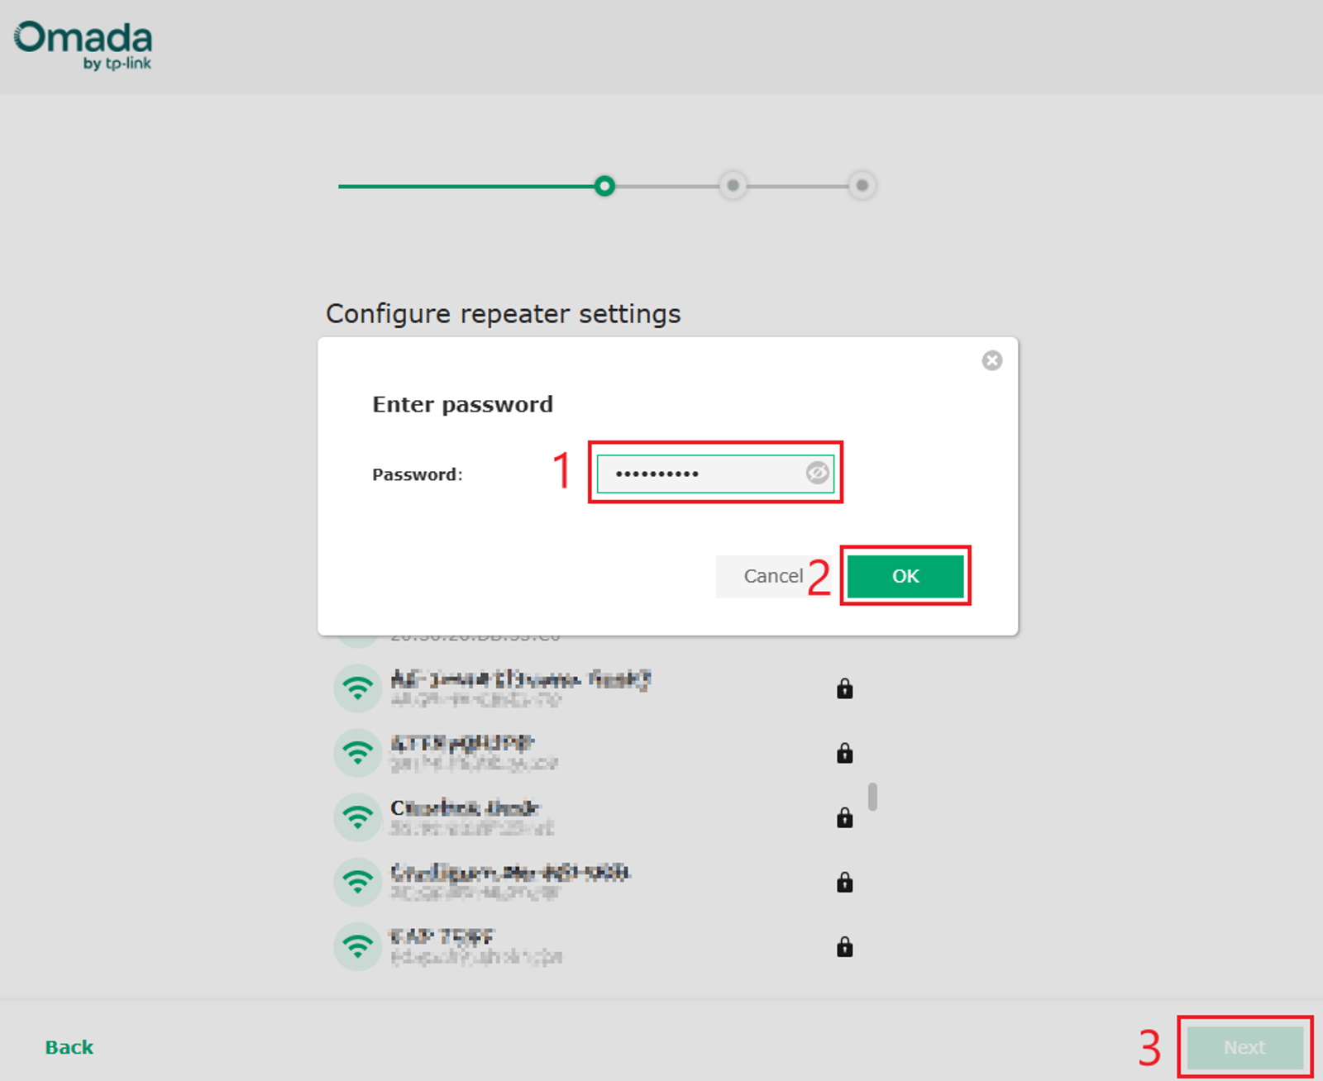Go Back to the previous step
The width and height of the screenshot is (1323, 1081).
coord(69,1047)
